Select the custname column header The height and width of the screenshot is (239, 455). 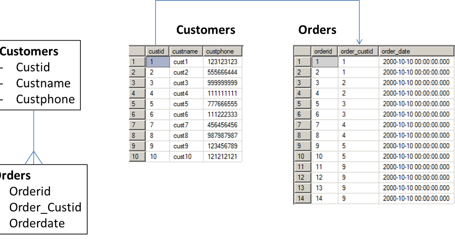click(x=185, y=51)
